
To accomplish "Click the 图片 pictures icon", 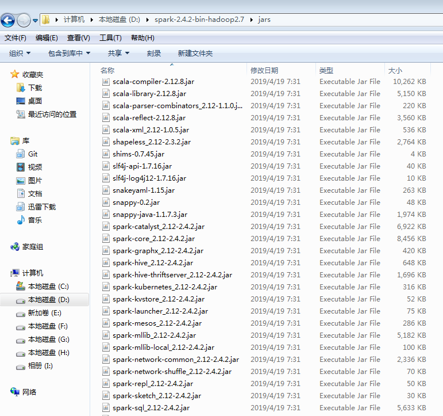I will coord(21,181).
